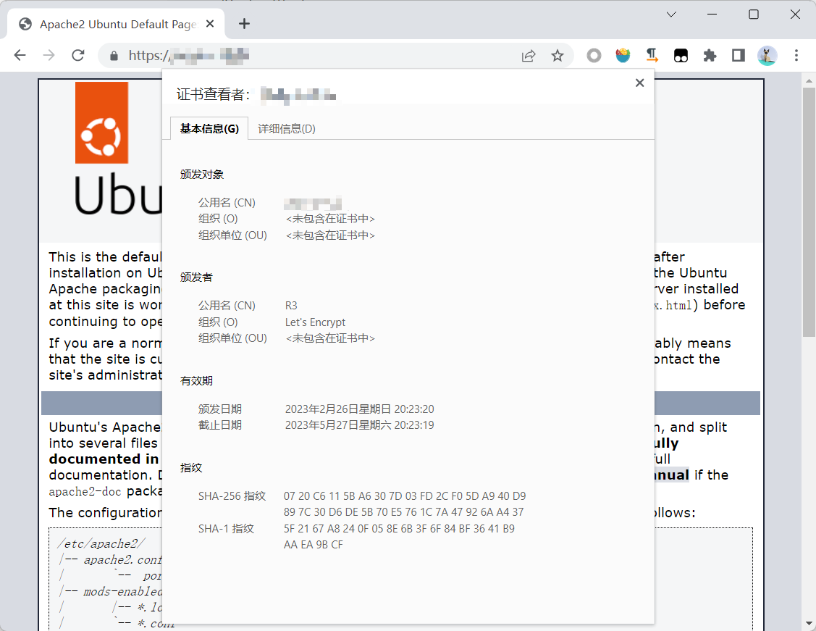Close the certificate viewer dialog
Image resolution: width=816 pixels, height=631 pixels.
click(x=639, y=83)
